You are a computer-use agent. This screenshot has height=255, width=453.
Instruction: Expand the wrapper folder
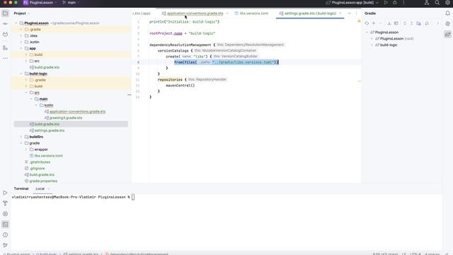point(26,149)
